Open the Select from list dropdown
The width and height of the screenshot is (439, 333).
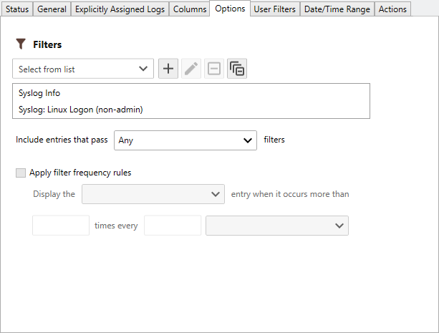(x=83, y=69)
